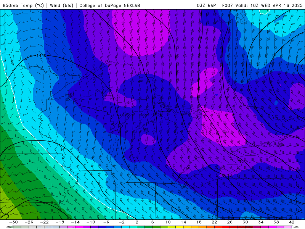The width and height of the screenshot is (305, 229).
Task: Click the "College of DuPage NEXLAB" text
Action: click(109, 5)
